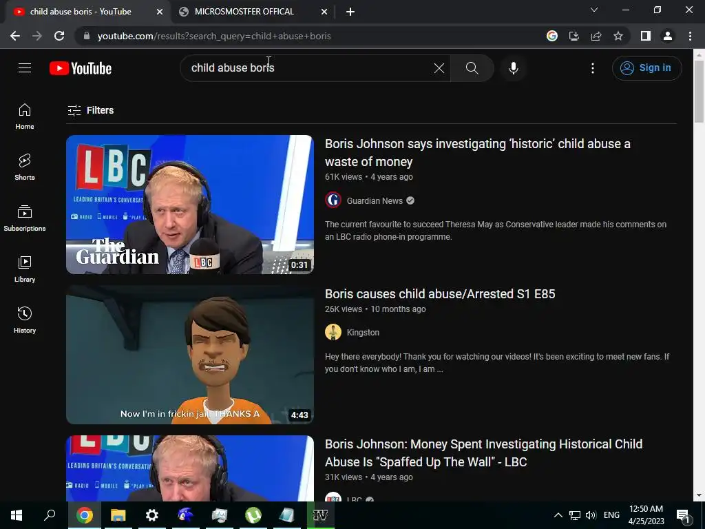Show hidden system tray icons
Viewport: 705px width, 529px height.
(558, 515)
